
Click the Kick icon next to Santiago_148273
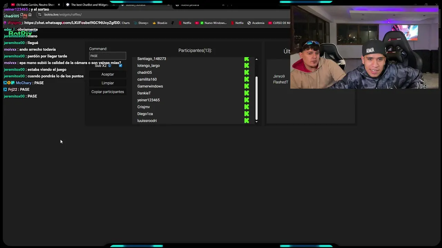point(247,59)
